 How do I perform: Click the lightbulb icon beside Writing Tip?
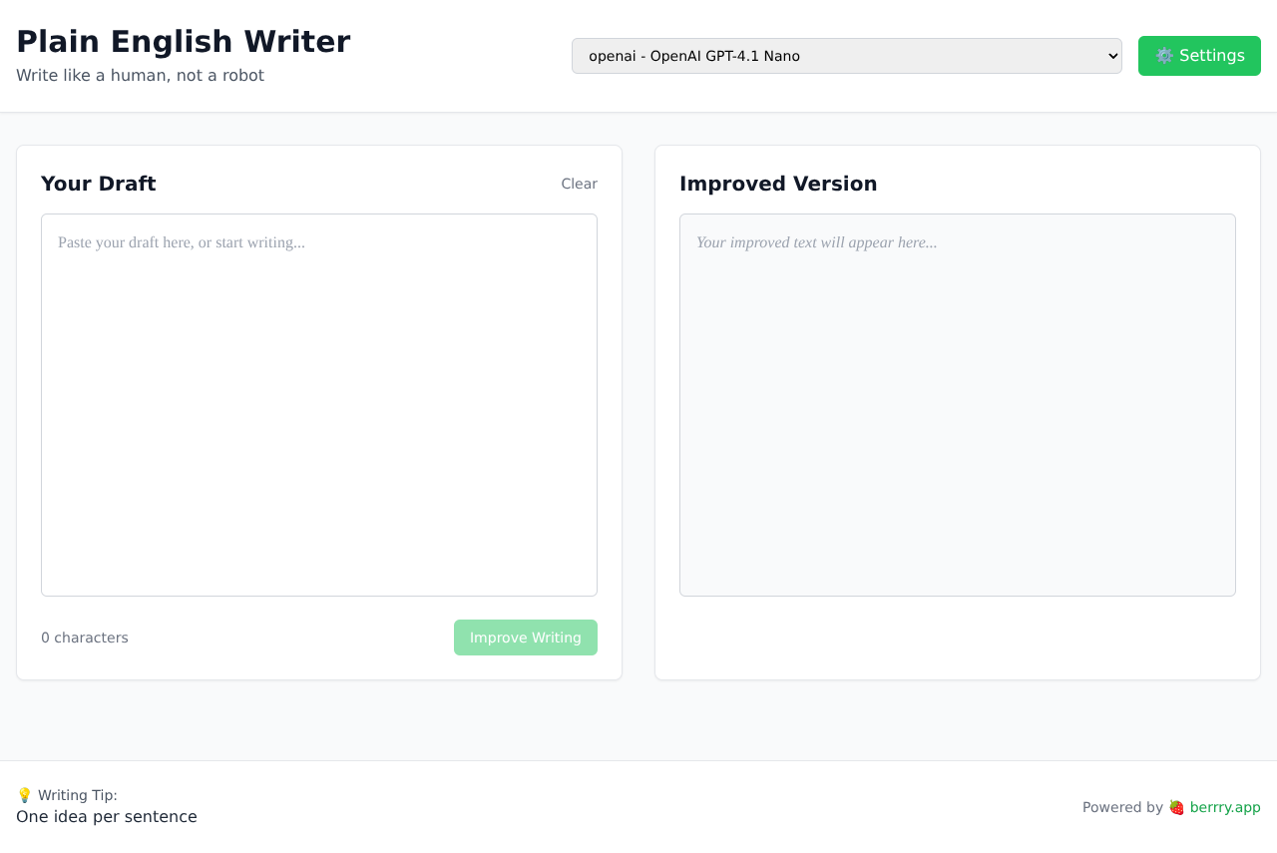23,794
